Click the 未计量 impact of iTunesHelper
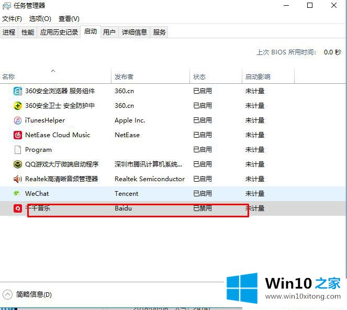 click(255, 120)
